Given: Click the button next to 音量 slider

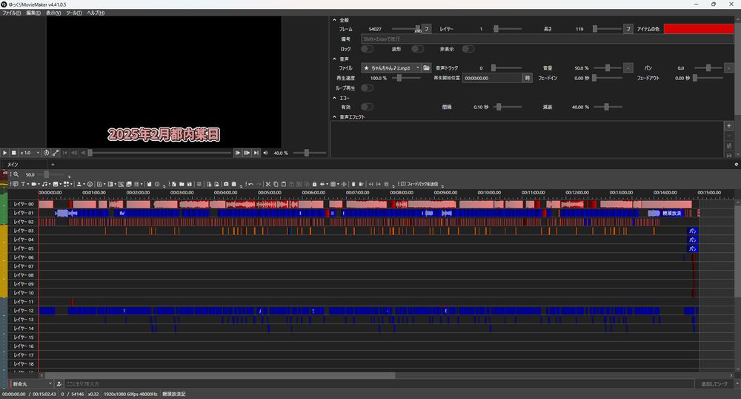Looking at the screenshot, I should pos(628,68).
